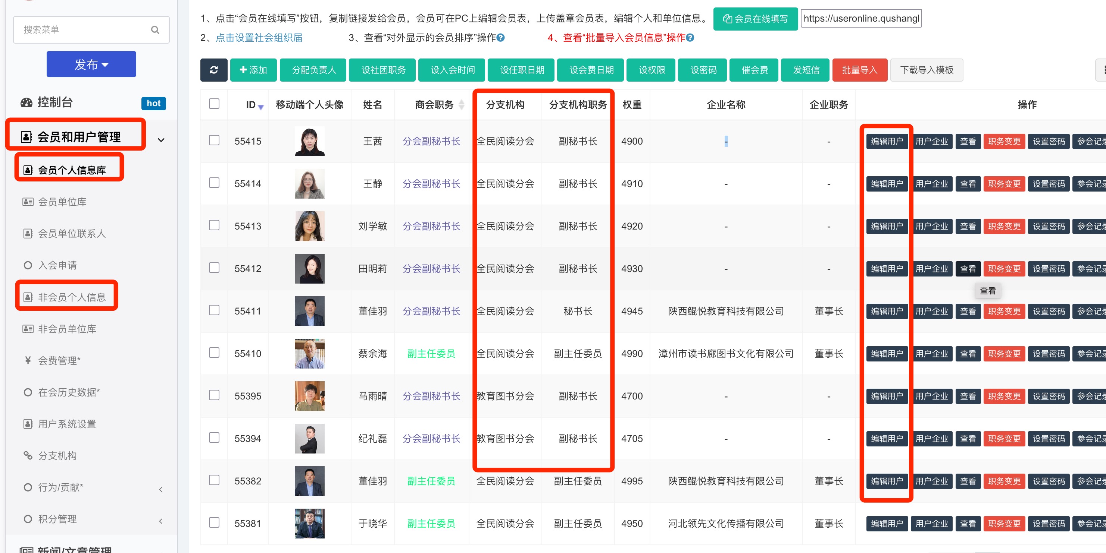Click the refresh icon button
The width and height of the screenshot is (1106, 553).
tap(214, 70)
